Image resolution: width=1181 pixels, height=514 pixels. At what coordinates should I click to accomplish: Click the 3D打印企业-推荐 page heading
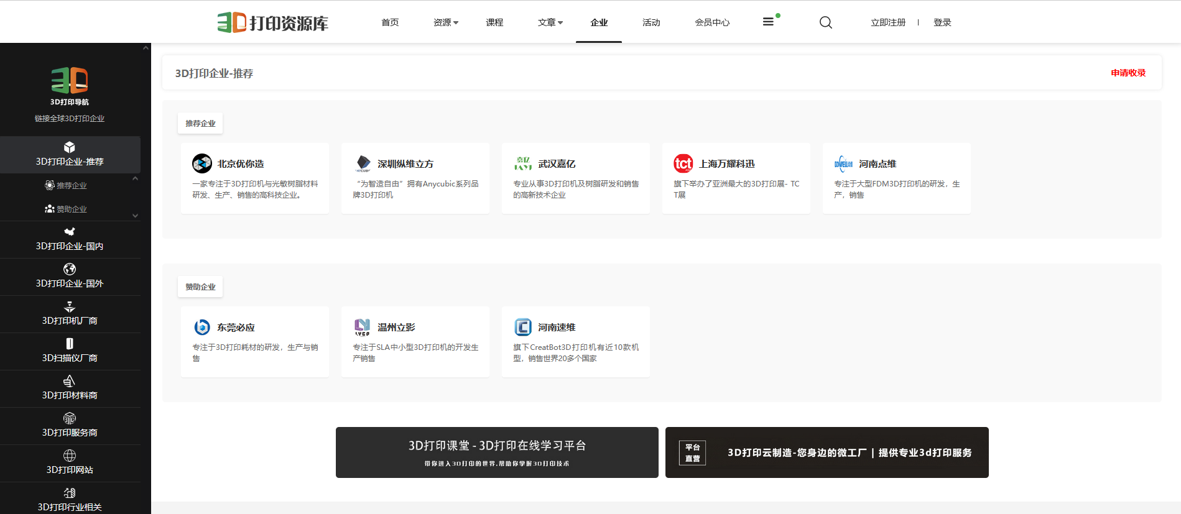coord(214,73)
